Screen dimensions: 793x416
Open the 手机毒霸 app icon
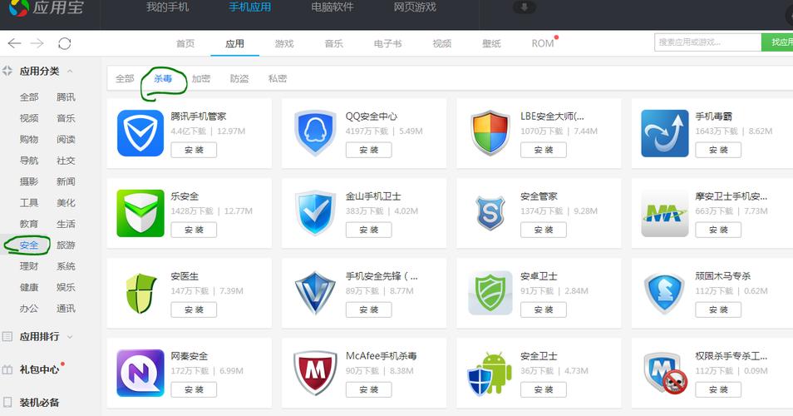(x=664, y=133)
